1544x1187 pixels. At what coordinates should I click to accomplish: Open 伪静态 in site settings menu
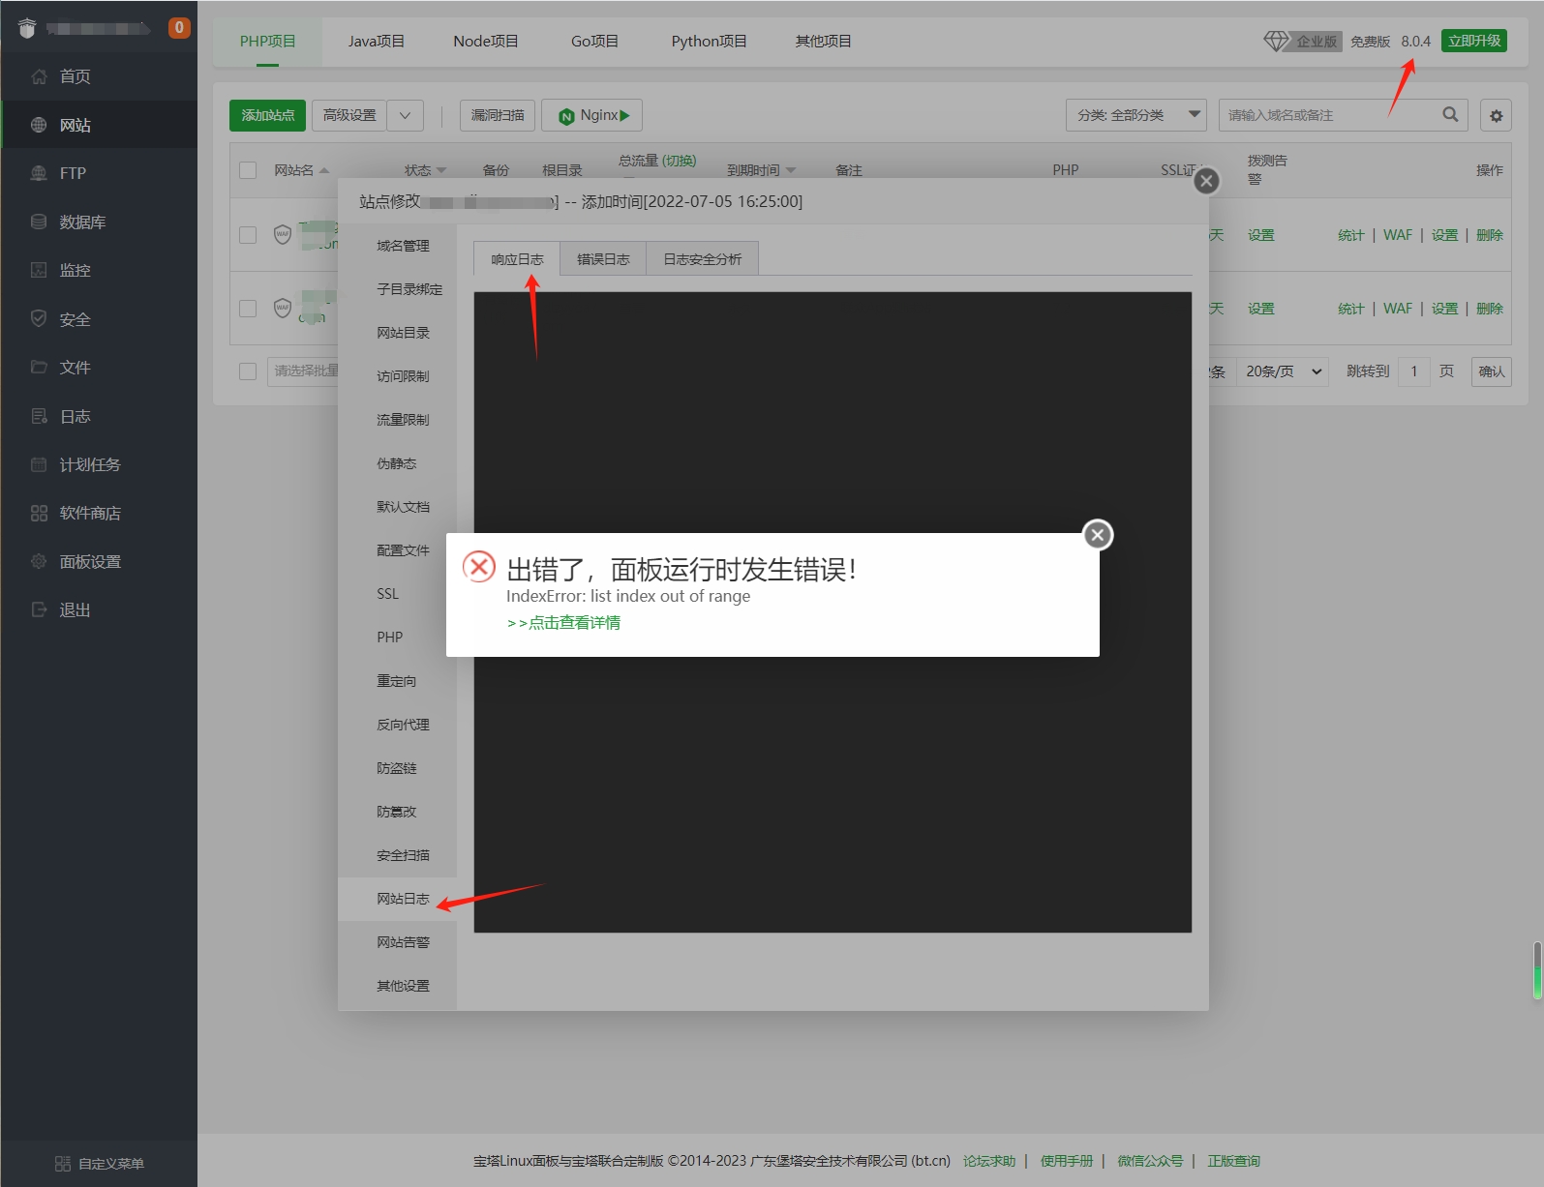pyautogui.click(x=397, y=463)
